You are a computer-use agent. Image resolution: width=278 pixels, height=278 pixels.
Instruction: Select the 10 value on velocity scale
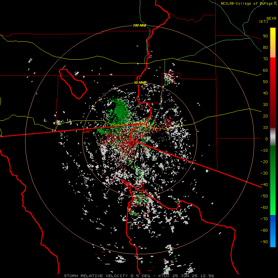click(265, 128)
